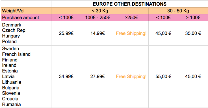Viewport: 208px width, 108px height.
Task: Select the '>250€' column header
Action: point(131,17)
